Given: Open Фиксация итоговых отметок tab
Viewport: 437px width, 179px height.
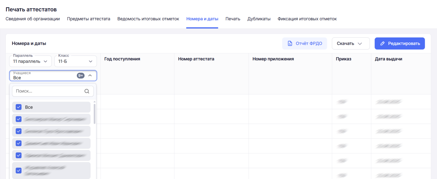Looking at the screenshot, I should coord(307,19).
